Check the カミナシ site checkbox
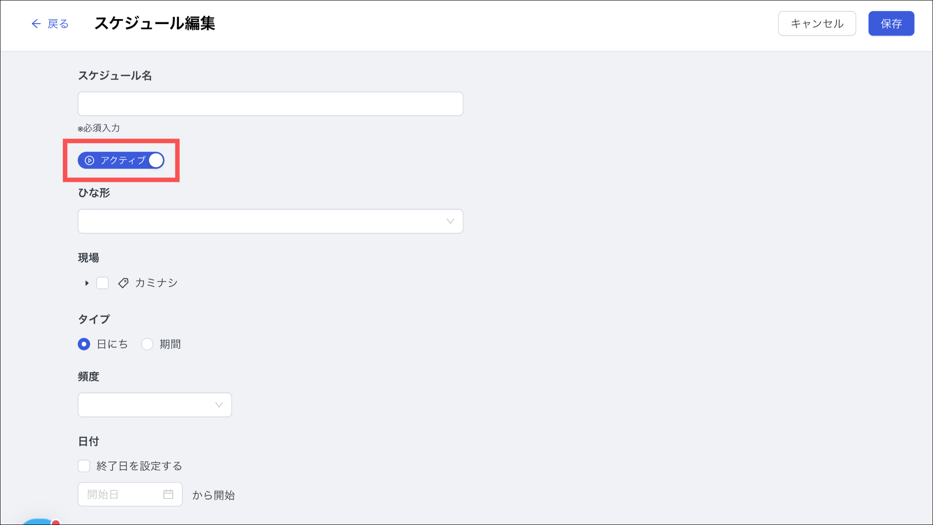 pos(103,283)
